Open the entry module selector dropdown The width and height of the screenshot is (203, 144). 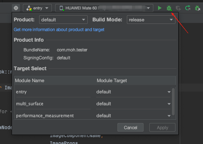tap(37, 8)
